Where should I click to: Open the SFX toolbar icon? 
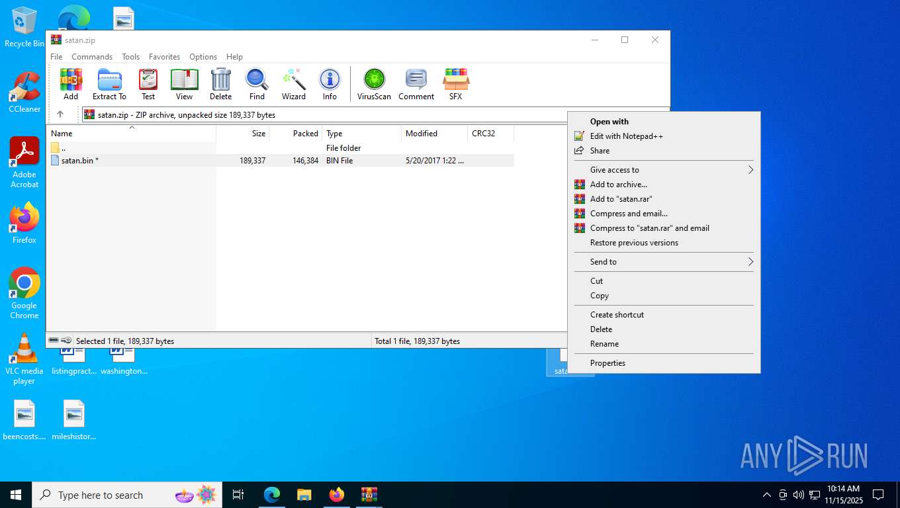pyautogui.click(x=455, y=84)
